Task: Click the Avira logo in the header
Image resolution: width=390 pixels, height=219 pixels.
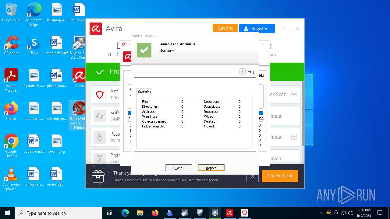Action: coord(96,29)
